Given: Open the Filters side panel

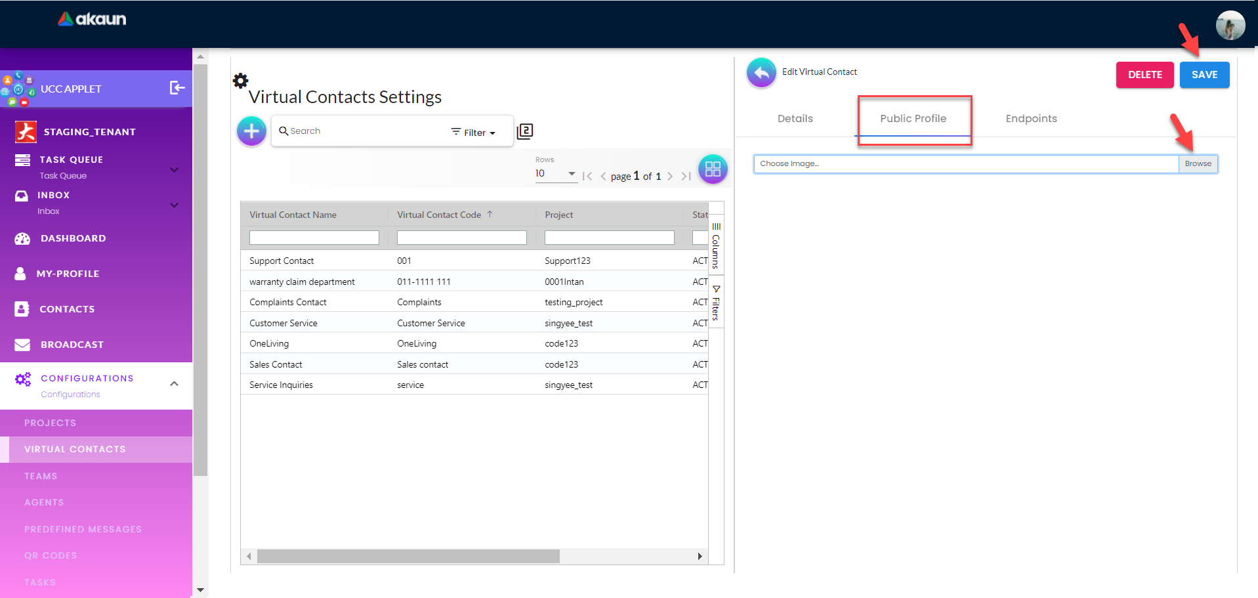Looking at the screenshot, I should point(716,303).
